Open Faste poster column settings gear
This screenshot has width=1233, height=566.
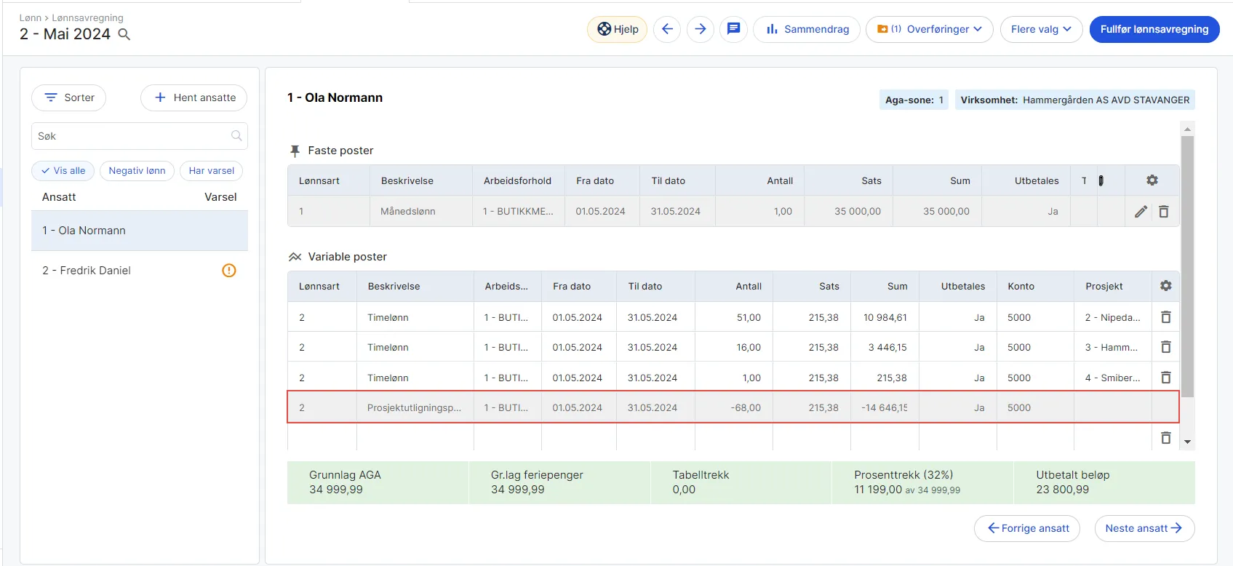point(1152,180)
